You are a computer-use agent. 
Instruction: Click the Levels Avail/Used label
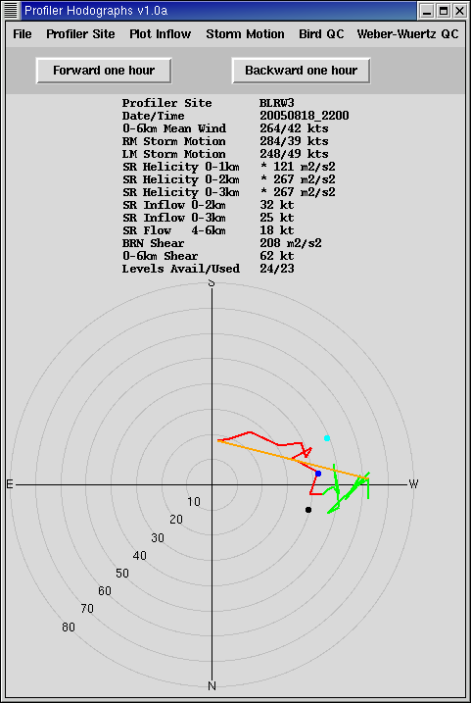181,269
